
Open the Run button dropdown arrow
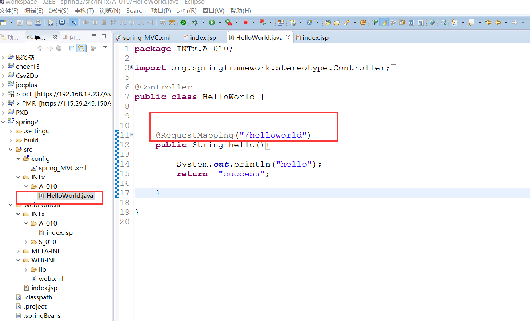tap(220, 22)
